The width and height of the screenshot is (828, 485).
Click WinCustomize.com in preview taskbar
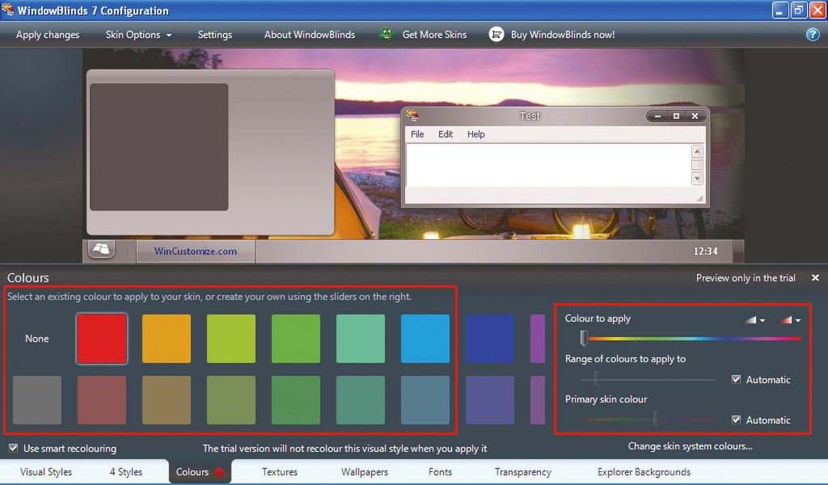pyautogui.click(x=196, y=251)
